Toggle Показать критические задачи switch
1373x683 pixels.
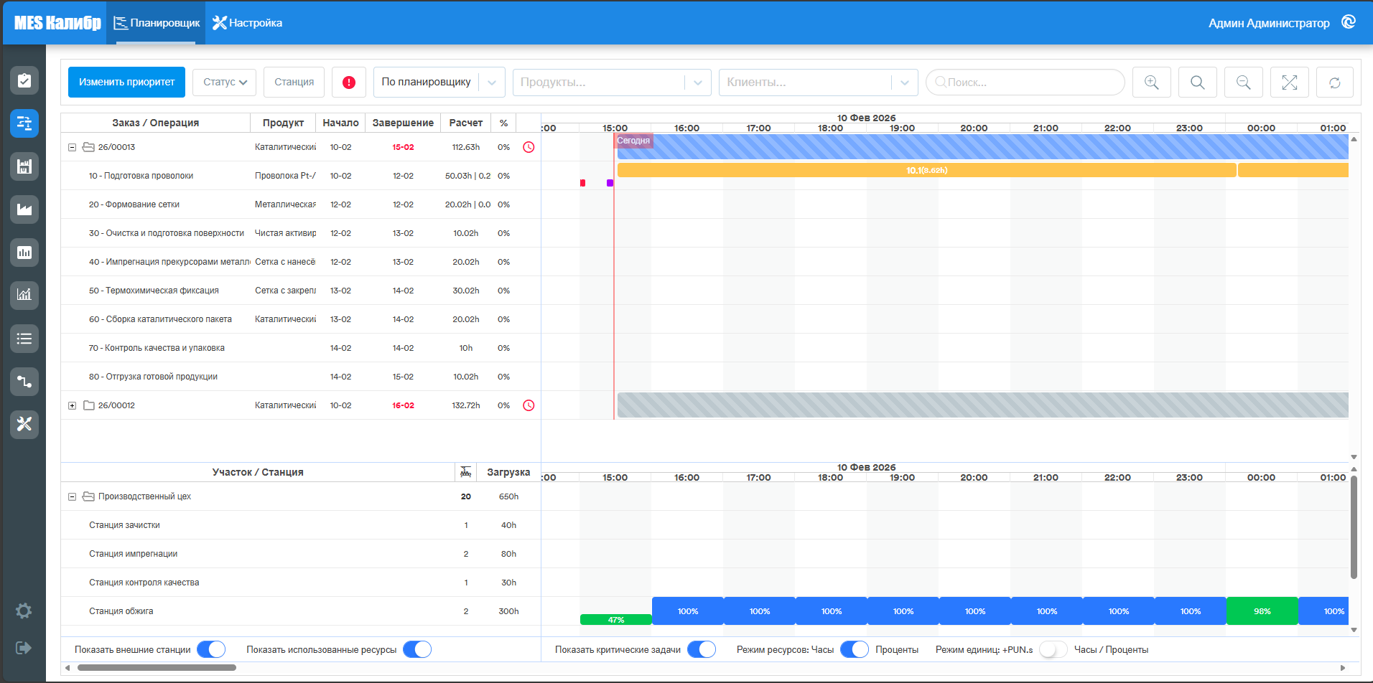702,649
